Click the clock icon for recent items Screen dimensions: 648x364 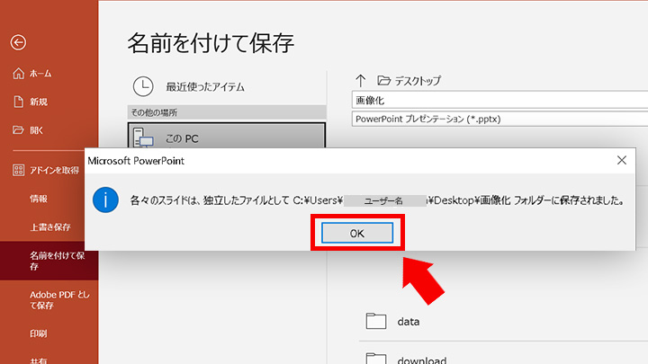(x=143, y=86)
